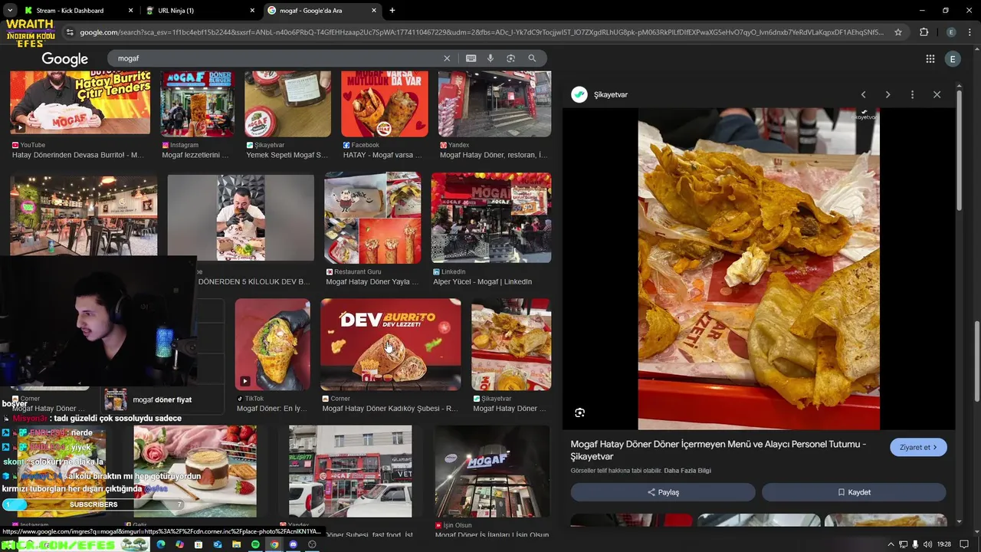The width and height of the screenshot is (981, 552).
Task: Go to previous image in preview panel
Action: click(863, 94)
